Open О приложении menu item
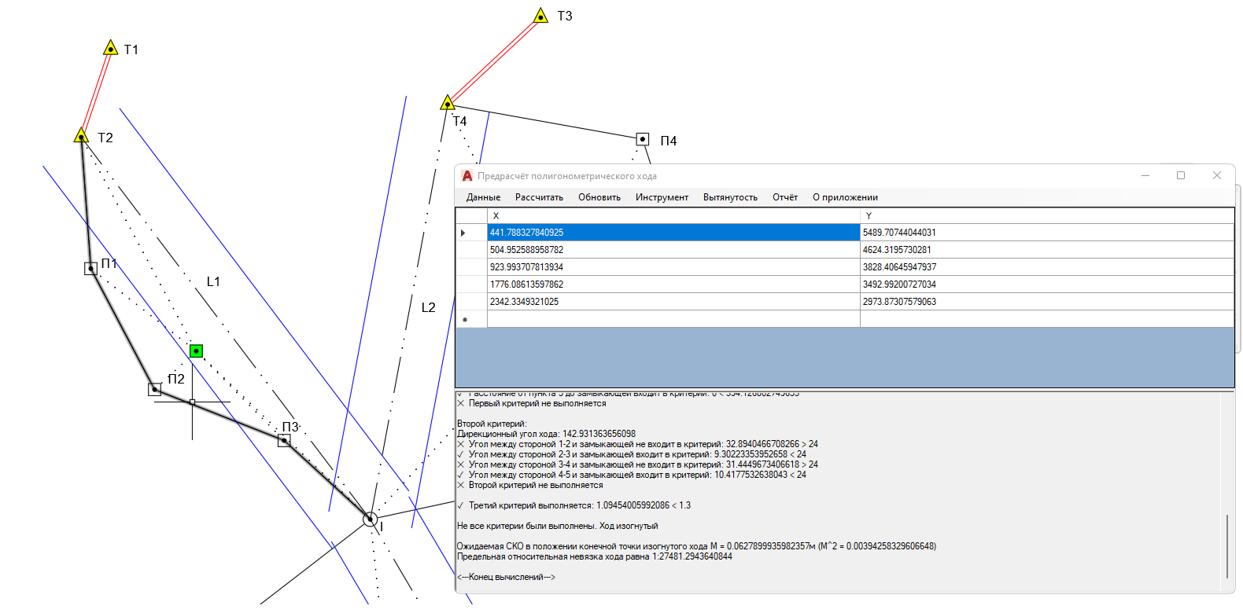The width and height of the screenshot is (1243, 613). [845, 197]
